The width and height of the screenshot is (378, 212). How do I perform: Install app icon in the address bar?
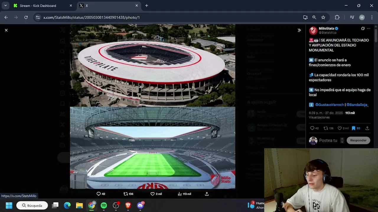[x=305, y=17]
